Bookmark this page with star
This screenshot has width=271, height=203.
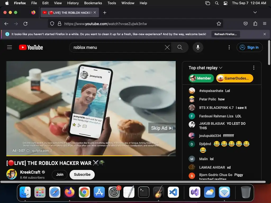click(x=219, y=24)
